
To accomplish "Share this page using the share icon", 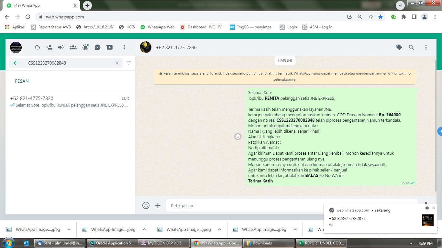I will [x=370, y=17].
